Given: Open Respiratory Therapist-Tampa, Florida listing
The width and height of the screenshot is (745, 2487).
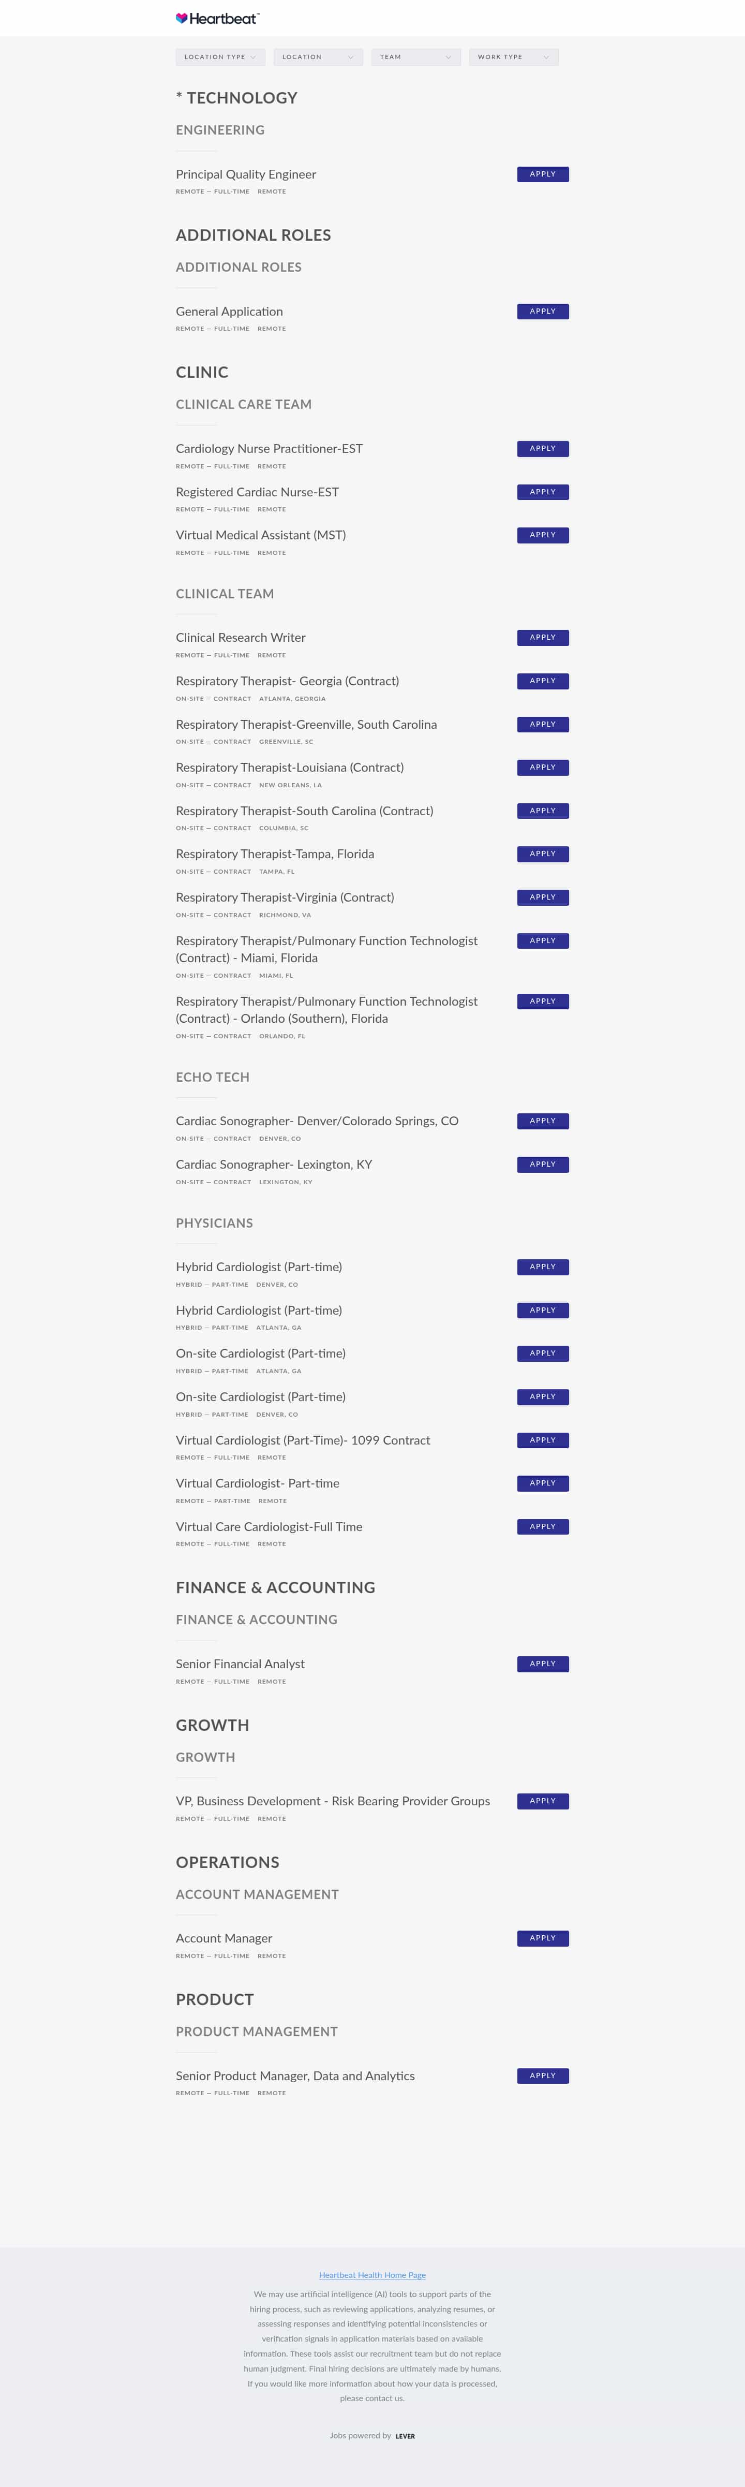Looking at the screenshot, I should coord(275,855).
